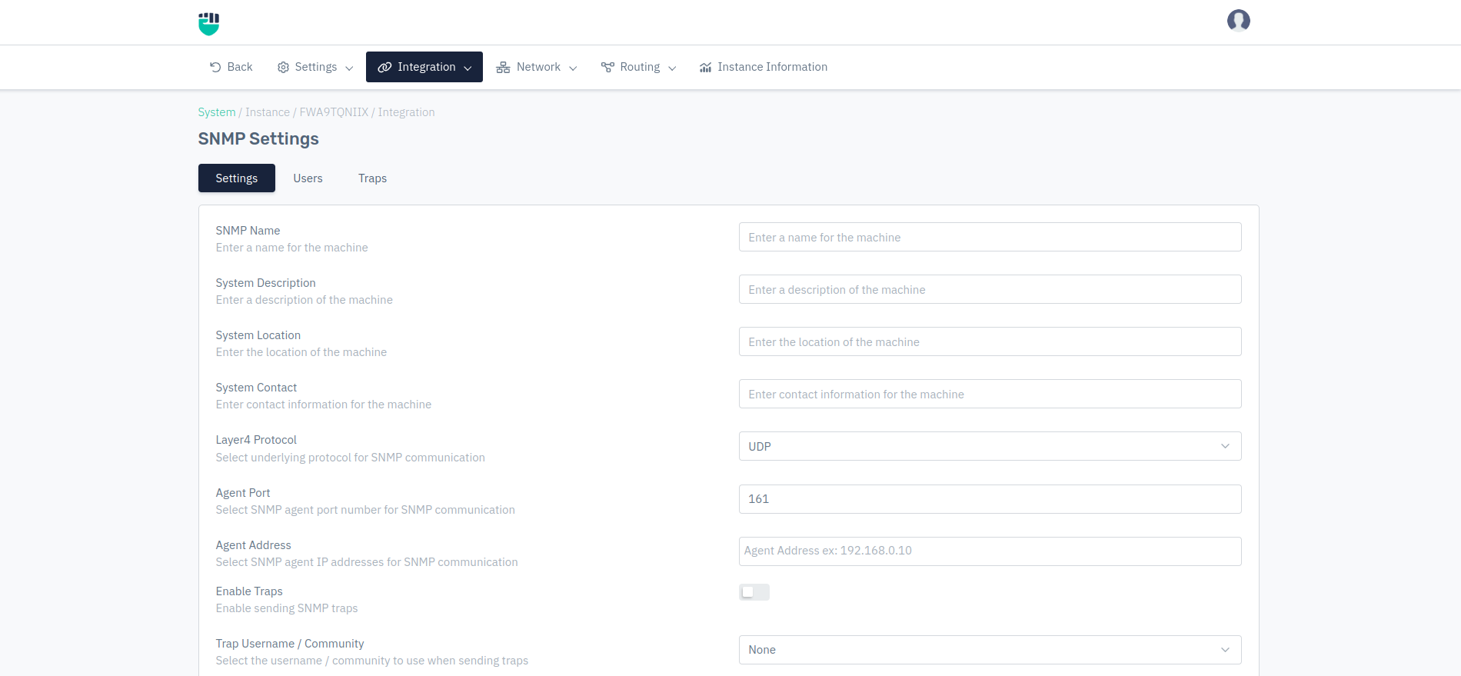Screen dimensions: 1461x676
Task: Follow the System breadcrumb link
Action: click(x=217, y=112)
